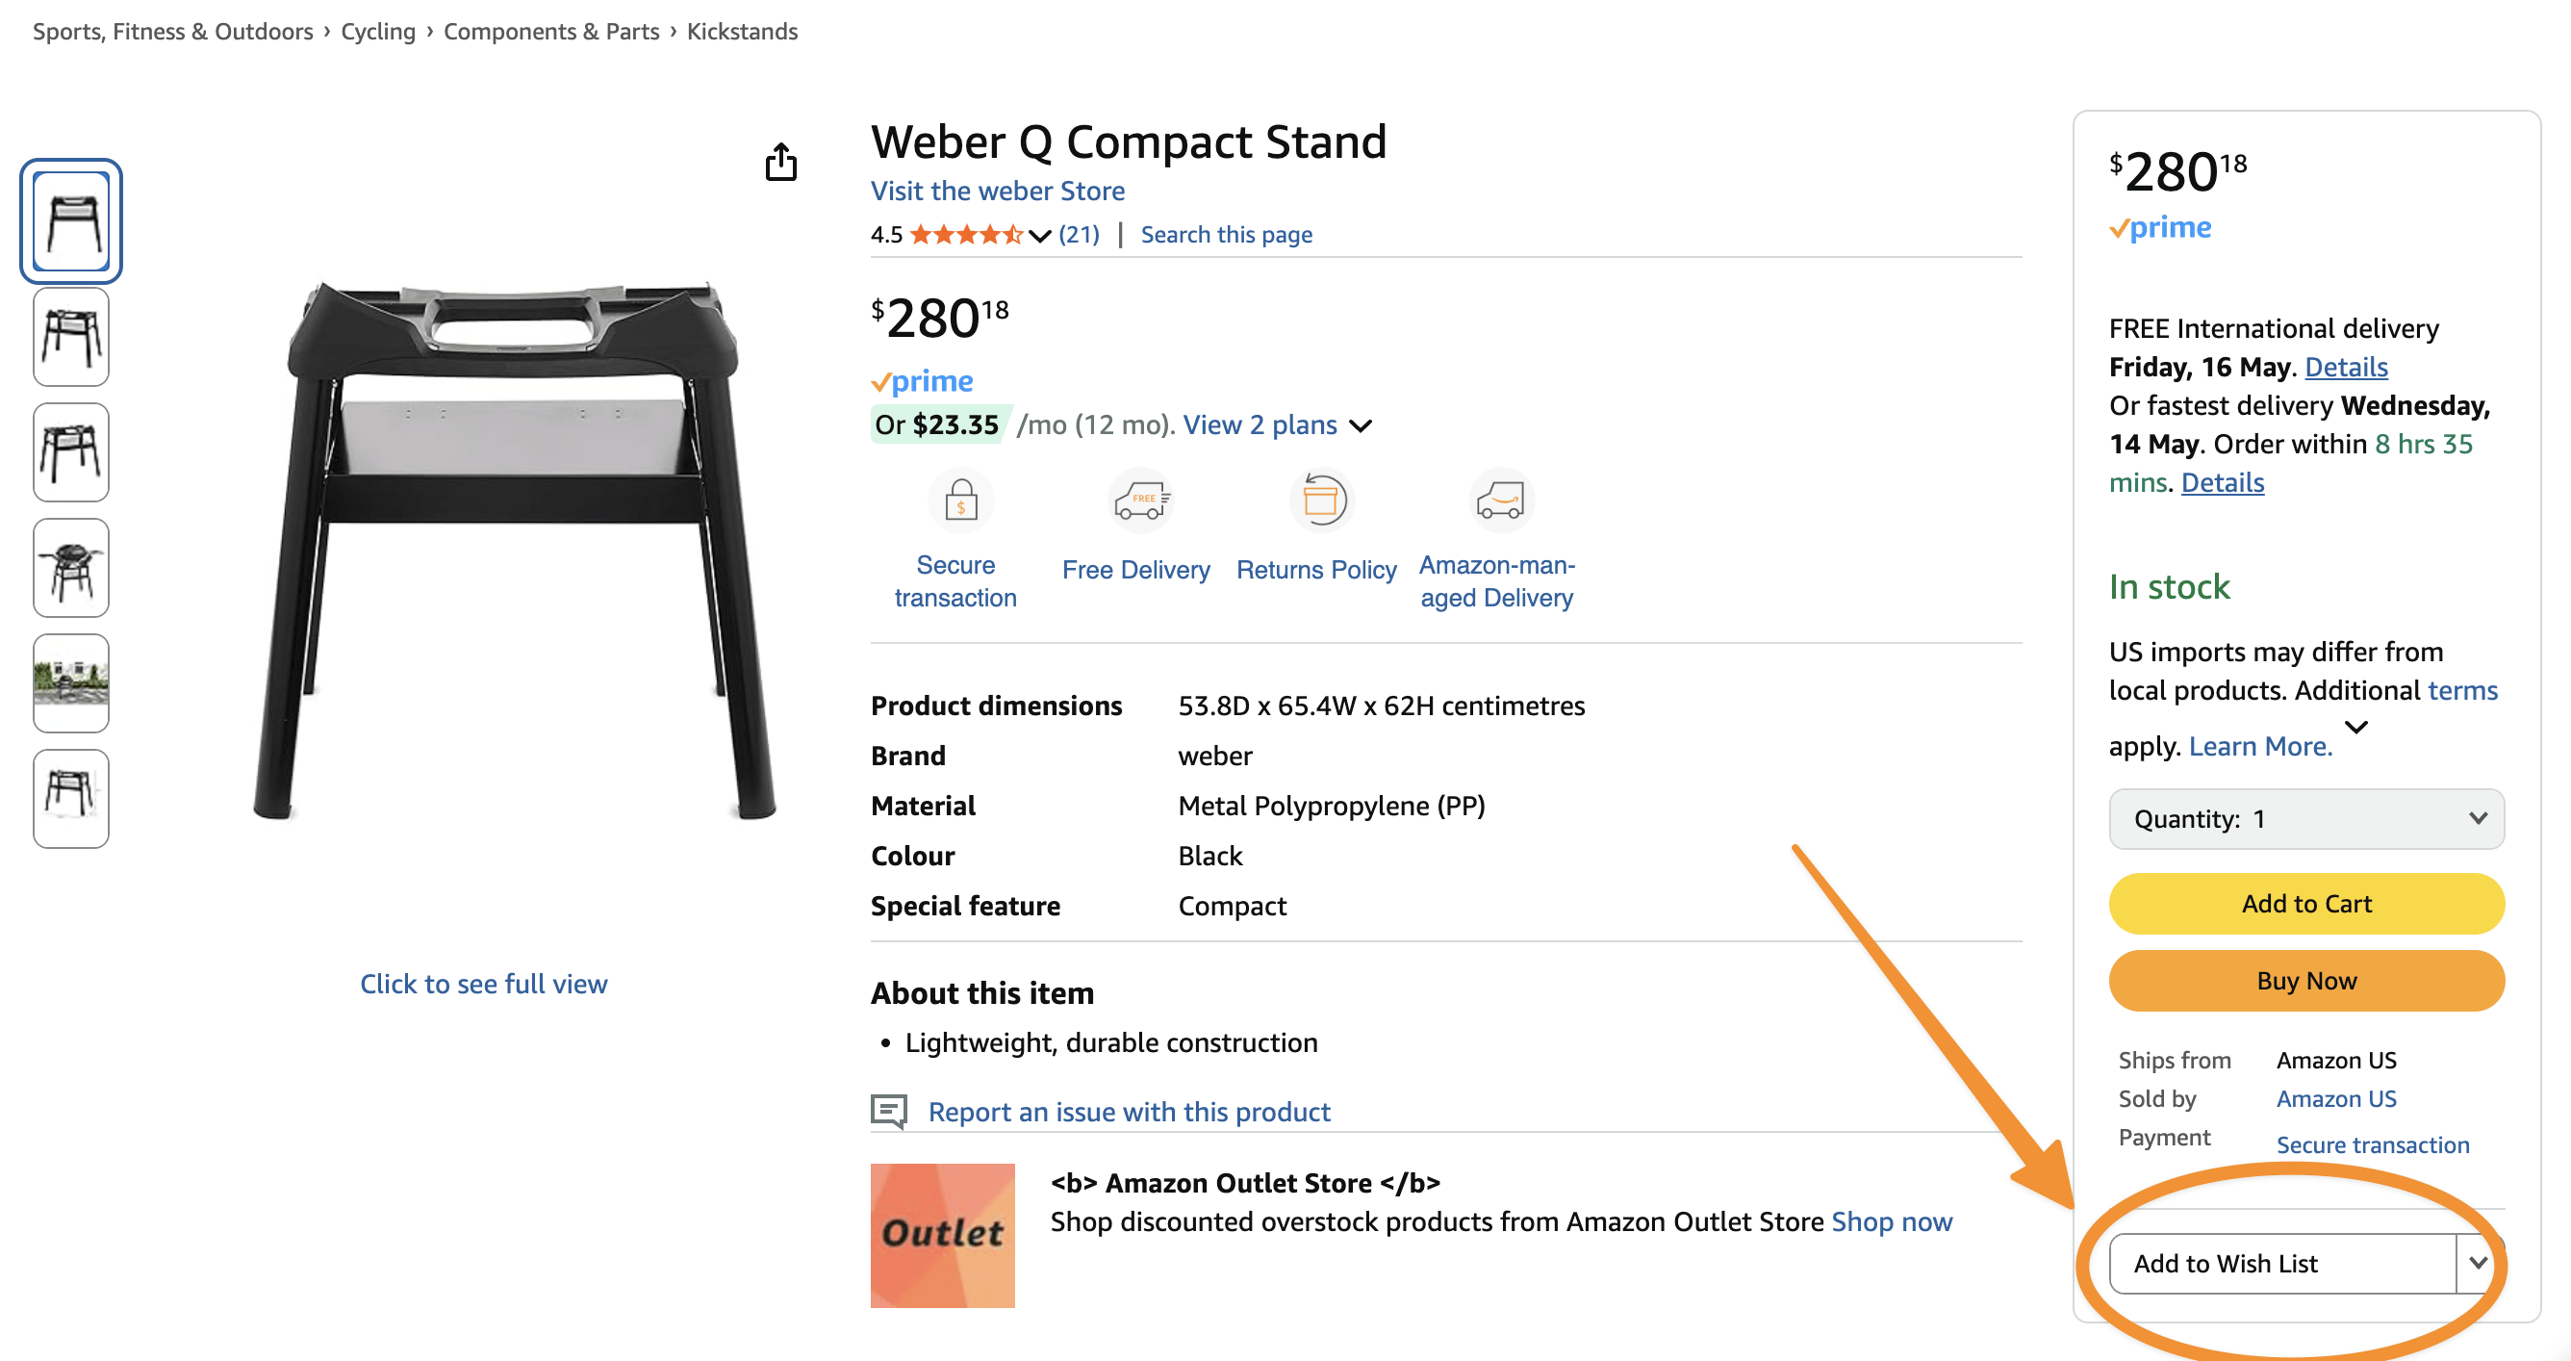Image resolution: width=2571 pixels, height=1361 pixels.
Task: Navigate to Sports, Fitness & Outdoors breadcrumb
Action: (171, 31)
